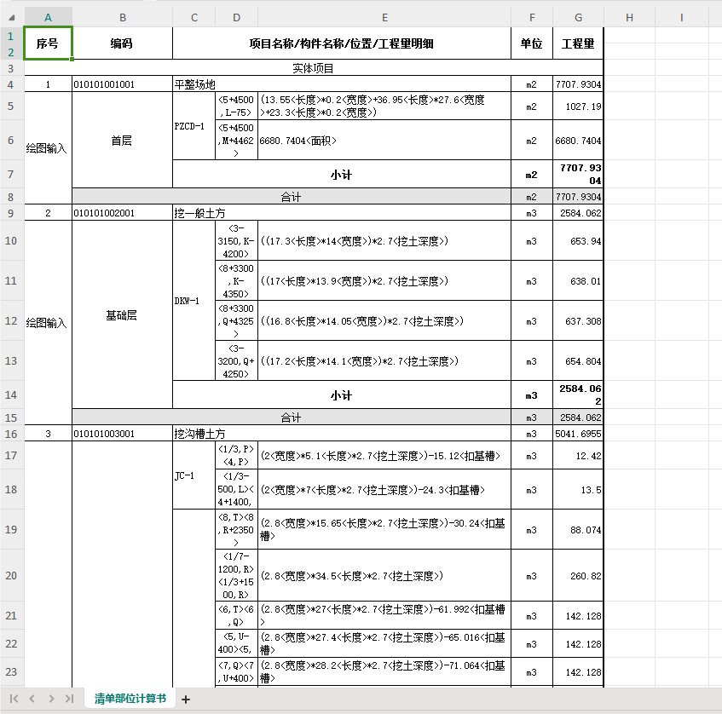
Task: Click quantity value 653.94
Action: 578,241
